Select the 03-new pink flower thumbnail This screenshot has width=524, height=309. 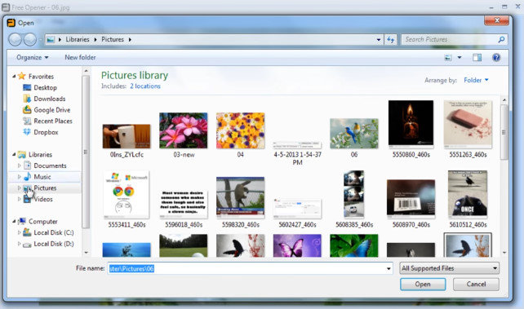click(184, 130)
